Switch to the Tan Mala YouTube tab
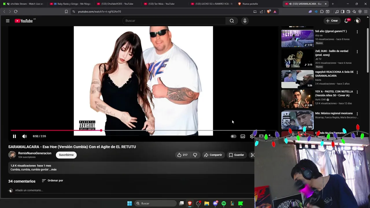Screen dimensions: 370x208 coord(164,4)
